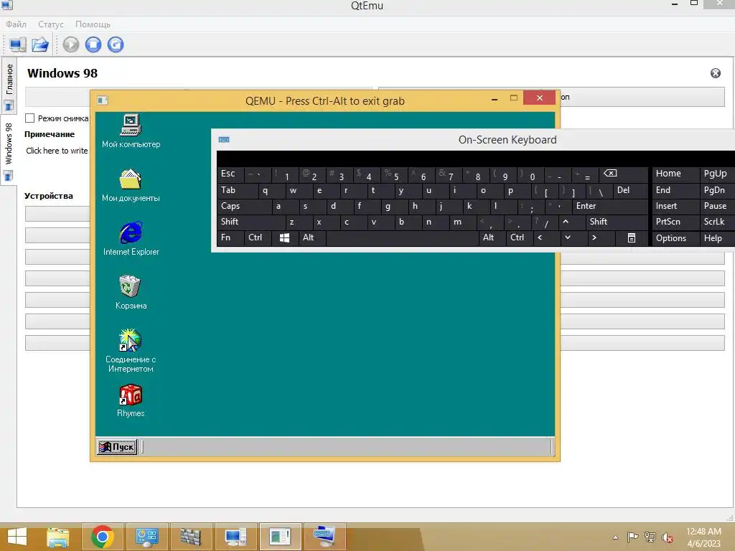Click the Enter key on On-Screen Keyboard
Image resolution: width=735 pixels, height=551 pixels.
610,206
